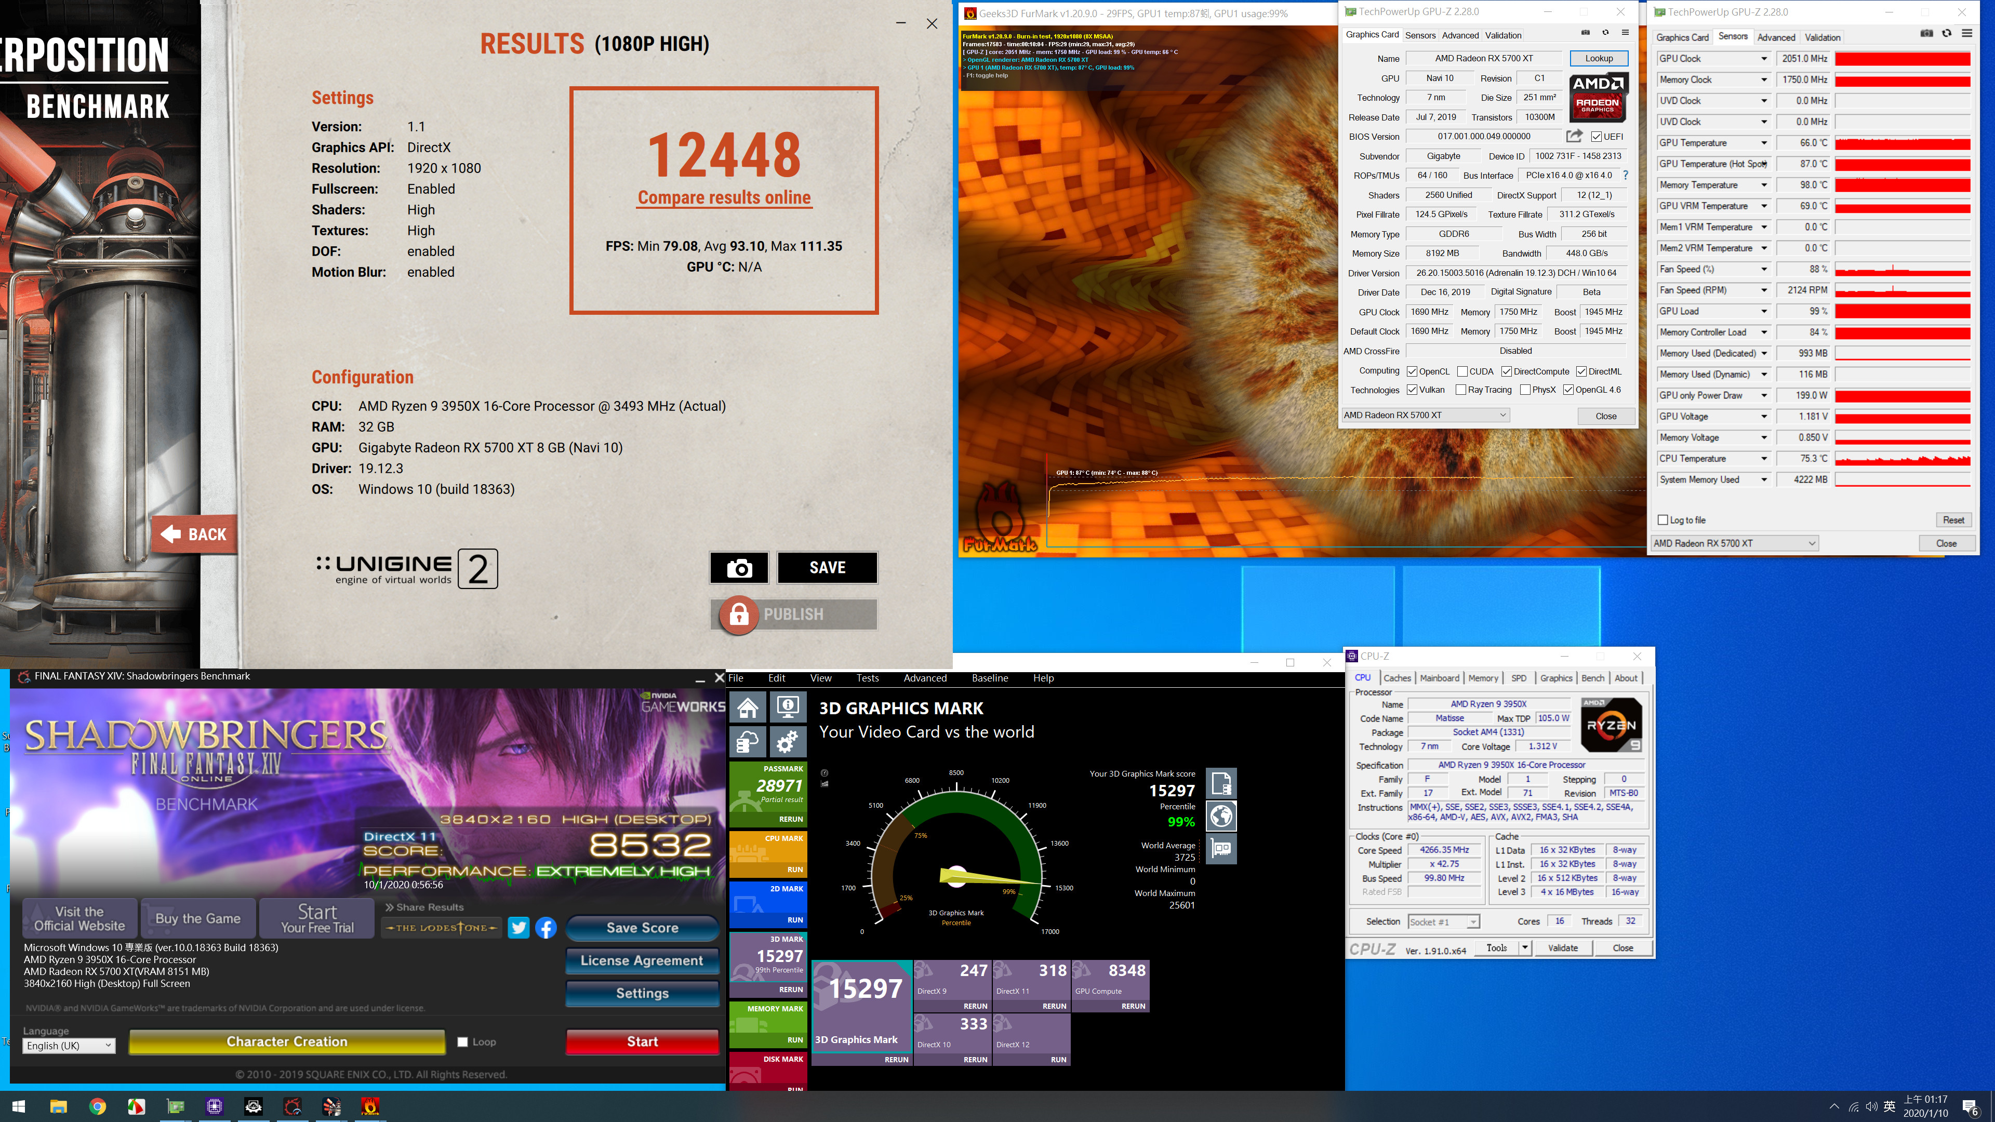Open PassMark home screen icon

point(748,707)
